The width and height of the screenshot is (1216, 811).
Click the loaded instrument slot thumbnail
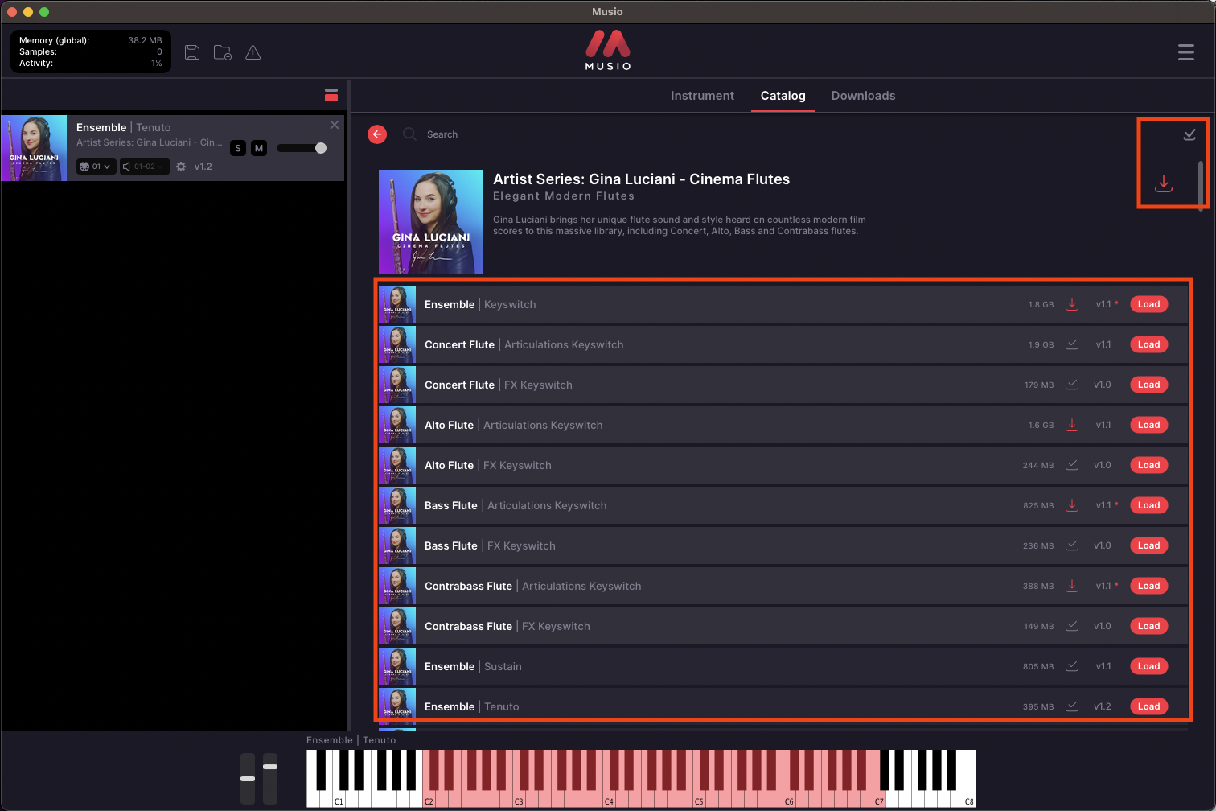click(x=34, y=148)
